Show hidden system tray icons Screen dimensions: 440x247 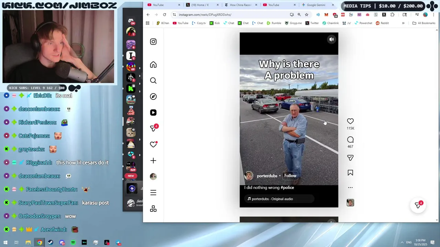click(x=402, y=243)
